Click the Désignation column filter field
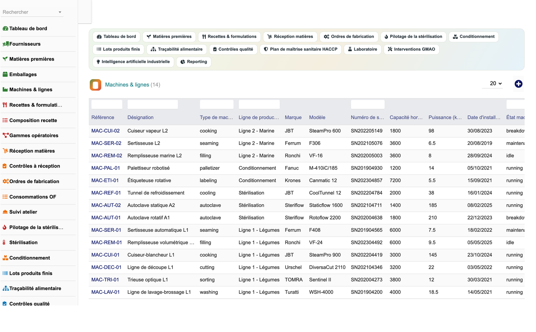Viewport: 536px width, 332px height. (x=152, y=105)
